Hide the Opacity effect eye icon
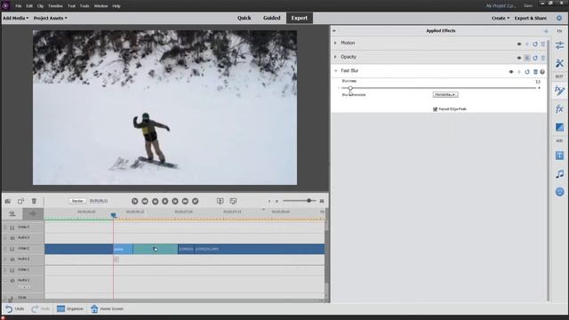This screenshot has height=320, width=569. click(x=519, y=58)
